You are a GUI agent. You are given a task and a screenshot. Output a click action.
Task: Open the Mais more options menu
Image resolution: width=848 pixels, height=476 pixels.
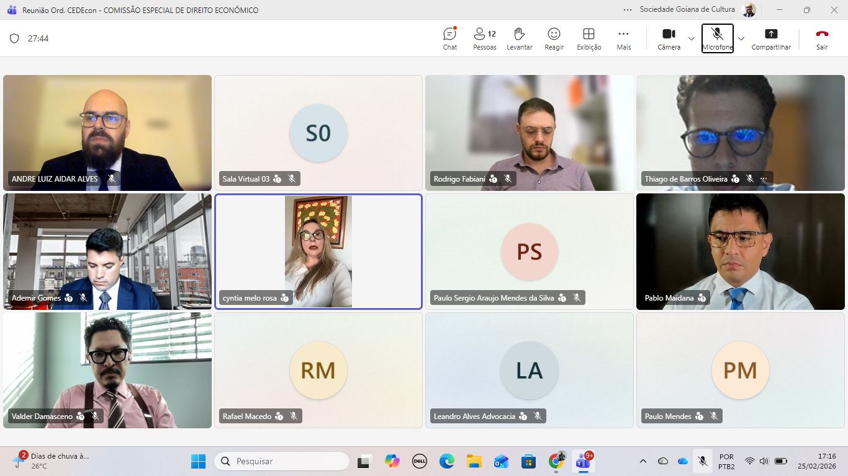[623, 38]
